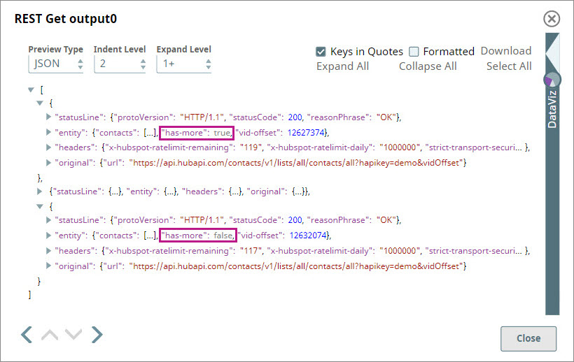Click the right arrow navigation icon
574x362 pixels.
point(97,335)
